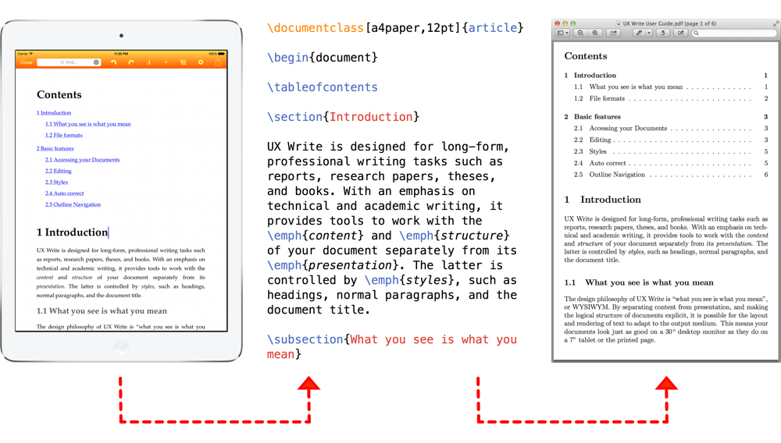Click the Rotate icon in Preview

coord(662,33)
